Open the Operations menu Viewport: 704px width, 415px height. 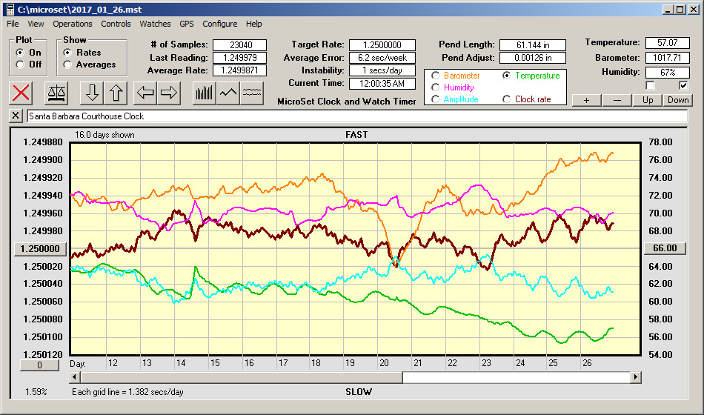pyautogui.click(x=73, y=24)
